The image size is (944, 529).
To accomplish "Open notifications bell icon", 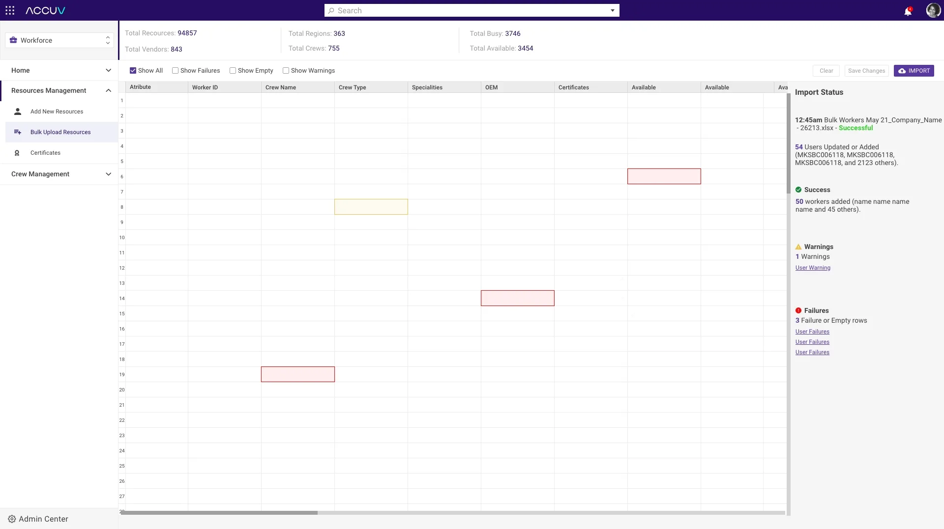I will click(x=908, y=11).
